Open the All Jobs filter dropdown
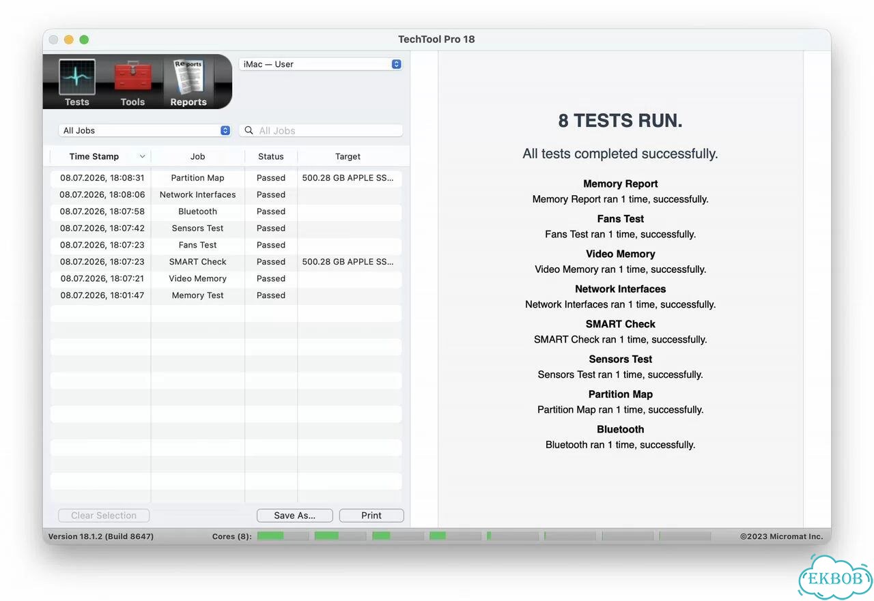 145,130
